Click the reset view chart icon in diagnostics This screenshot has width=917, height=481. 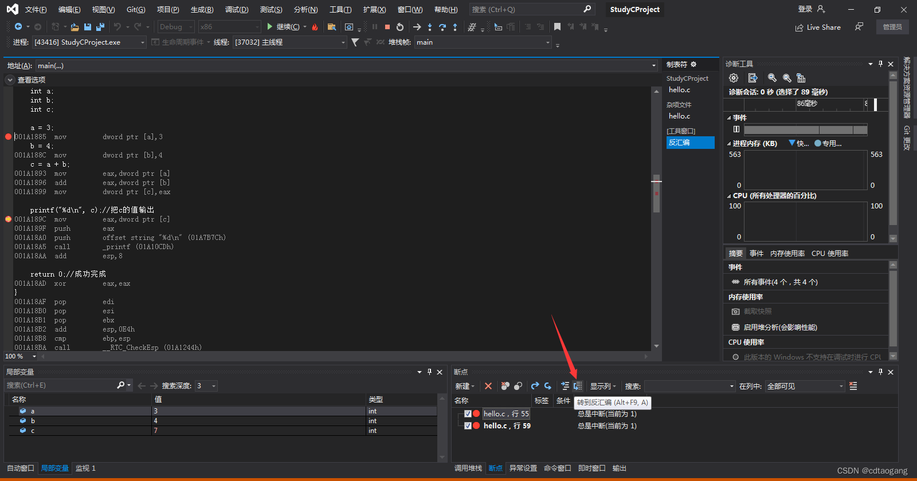coord(801,78)
